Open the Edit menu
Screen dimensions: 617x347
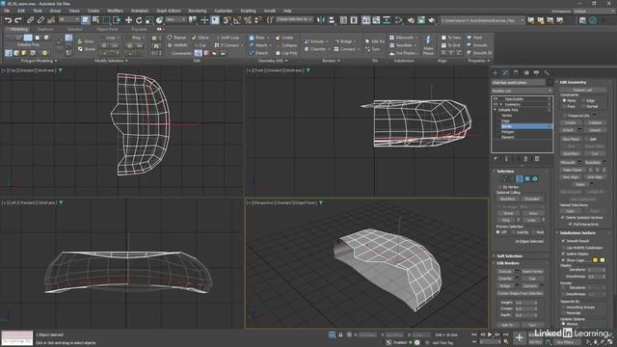coord(21,11)
